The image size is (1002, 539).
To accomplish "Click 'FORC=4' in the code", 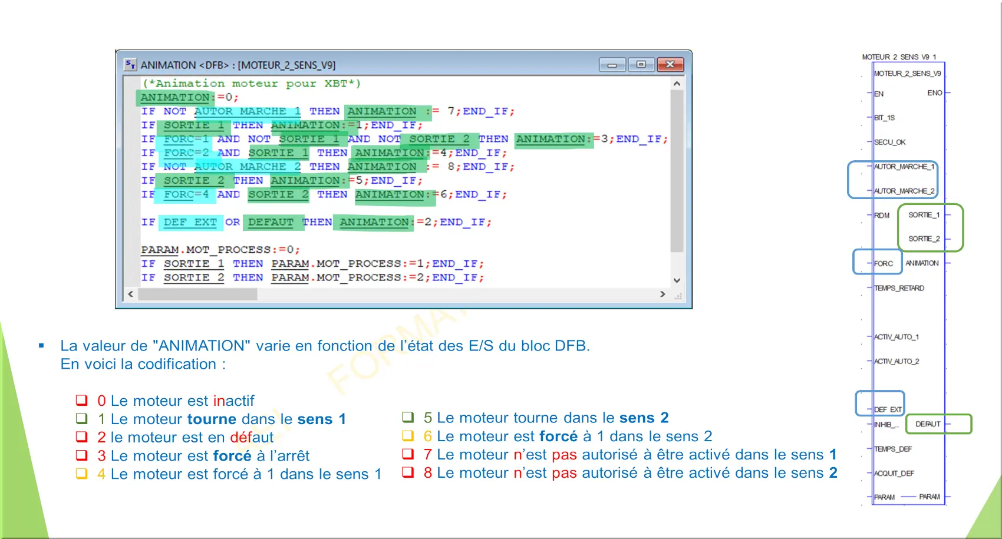I will (186, 194).
